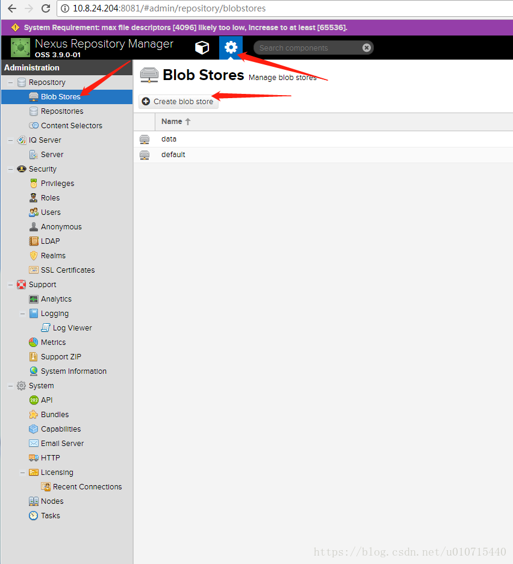Click the Support lifebuoy icon
This screenshot has width=513, height=564.
[22, 285]
